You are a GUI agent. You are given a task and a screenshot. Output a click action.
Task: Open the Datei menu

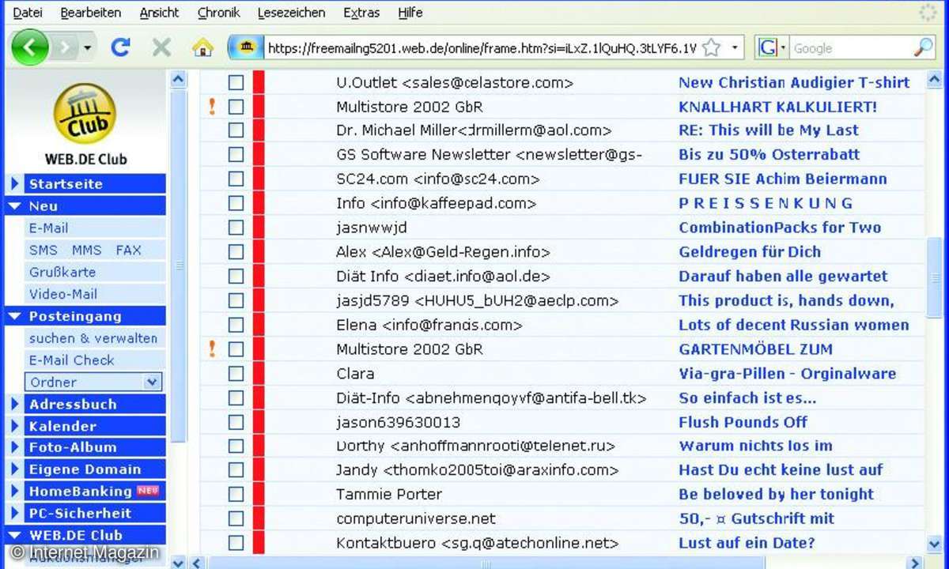click(28, 13)
